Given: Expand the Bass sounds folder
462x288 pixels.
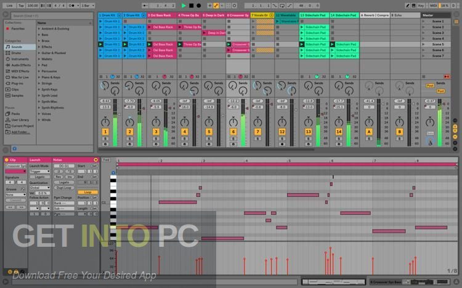Looking at the screenshot, I should coord(39,34).
